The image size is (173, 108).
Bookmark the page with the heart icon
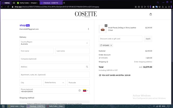148,7
